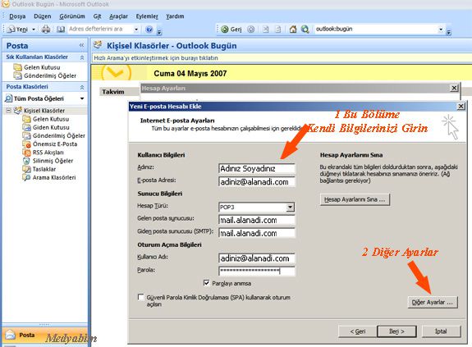This screenshot has width=472, height=347.
Task: Toggle the Parolayı anımsa checkbox
Action: coord(207,283)
